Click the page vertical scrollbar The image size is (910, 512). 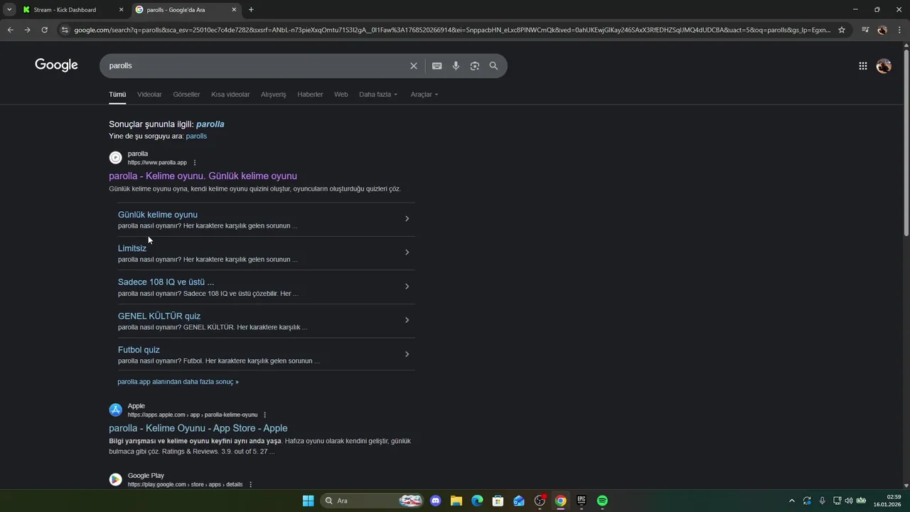coord(906,142)
